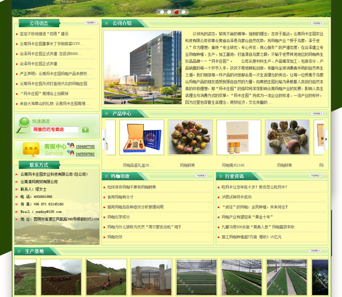Image resolution: width=342 pixels, height=297 pixels.
Task: Open the article 食用玛咖有分寸
Action: pyautogui.click(x=120, y=197)
